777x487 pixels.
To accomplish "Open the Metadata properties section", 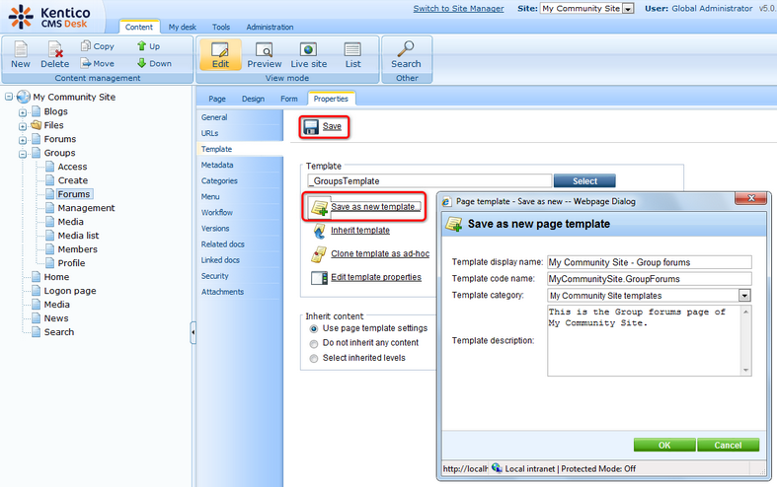I will pyautogui.click(x=217, y=165).
